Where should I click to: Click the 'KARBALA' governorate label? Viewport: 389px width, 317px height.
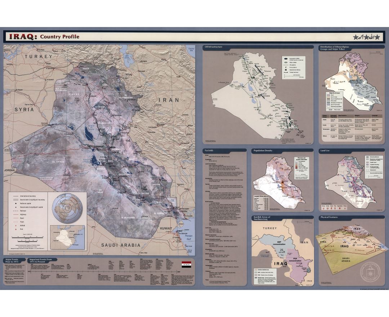tap(101, 169)
